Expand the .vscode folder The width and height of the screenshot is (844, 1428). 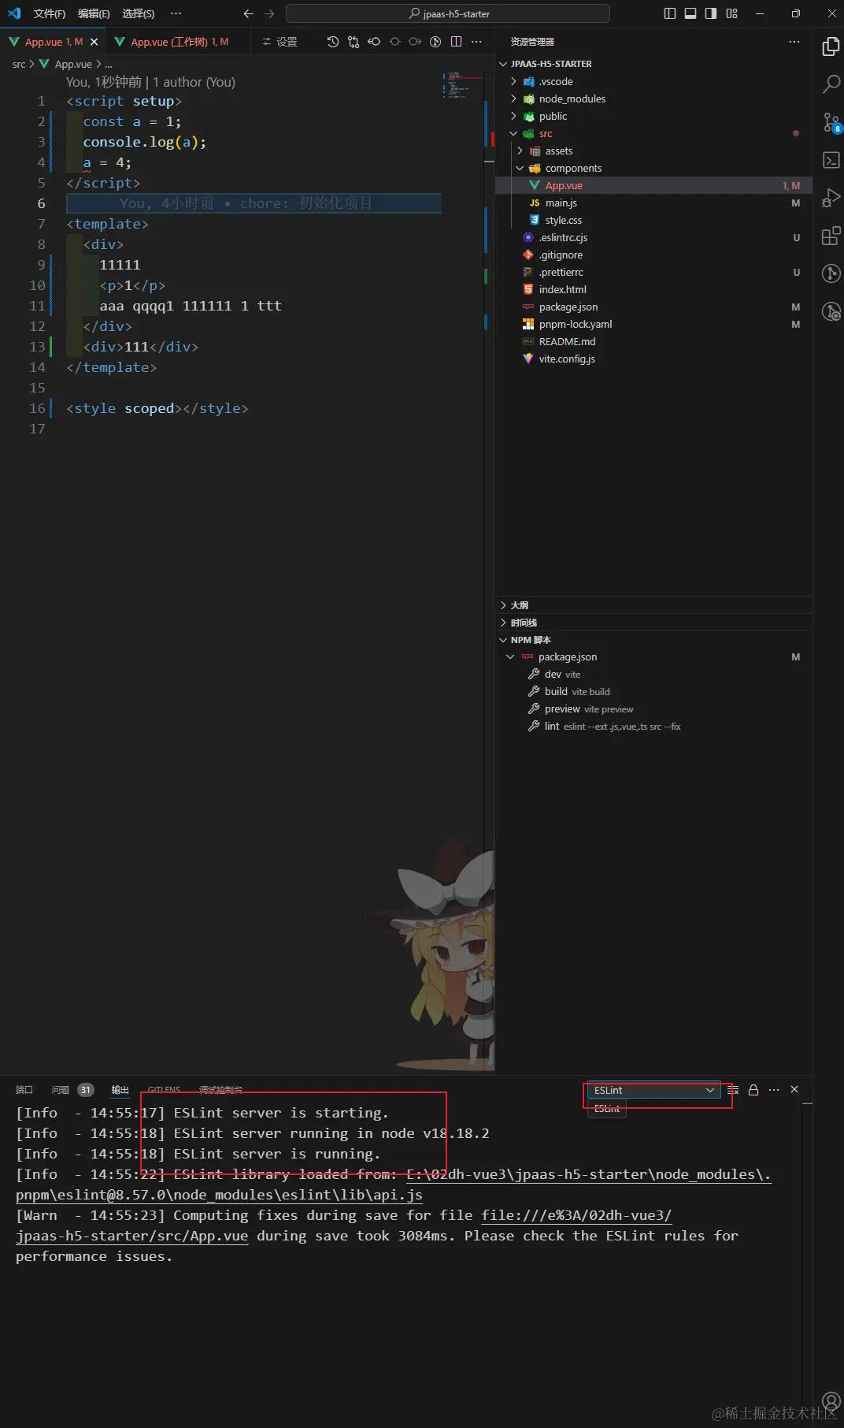point(513,81)
